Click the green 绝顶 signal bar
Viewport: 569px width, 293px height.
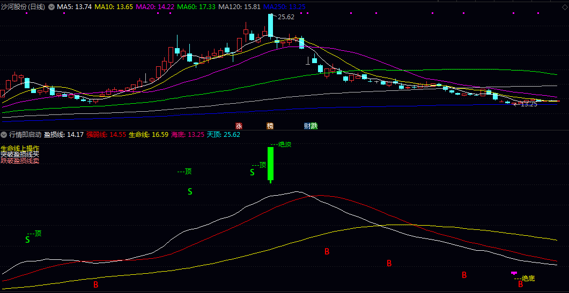pyautogui.click(x=271, y=164)
